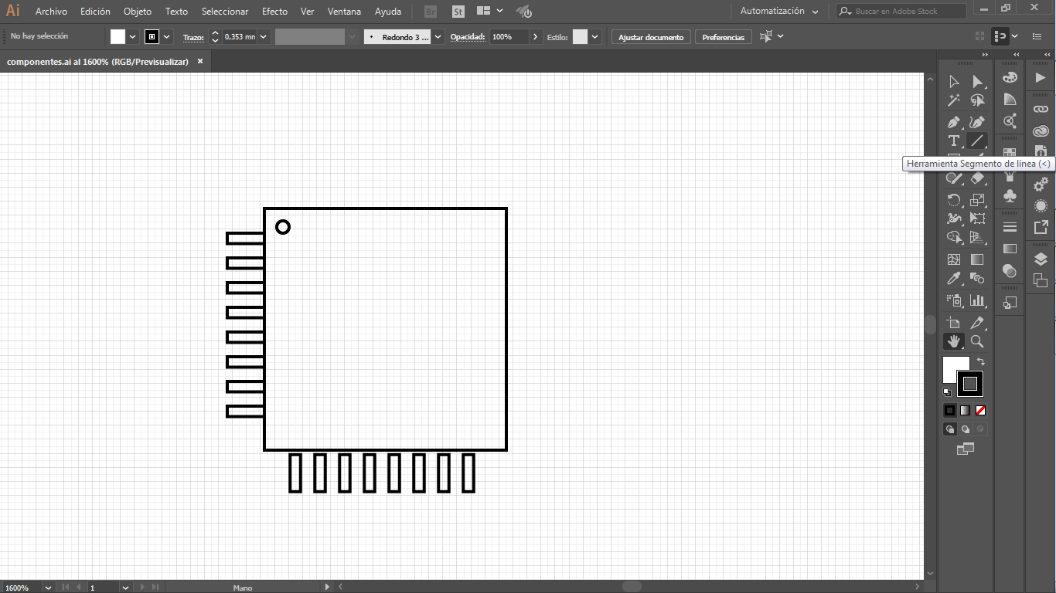
Task: Select the Slice tool
Action: click(x=977, y=322)
